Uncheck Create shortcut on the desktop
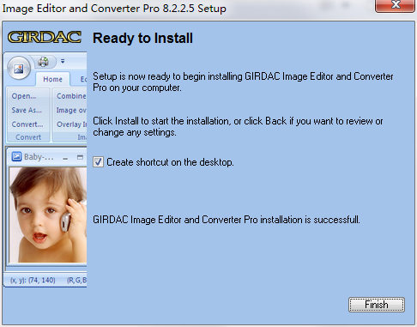Viewport: 417px width, 327px height. [x=98, y=162]
